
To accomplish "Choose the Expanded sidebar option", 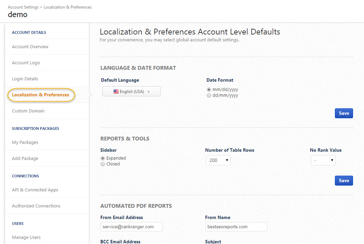I will click(x=103, y=158).
